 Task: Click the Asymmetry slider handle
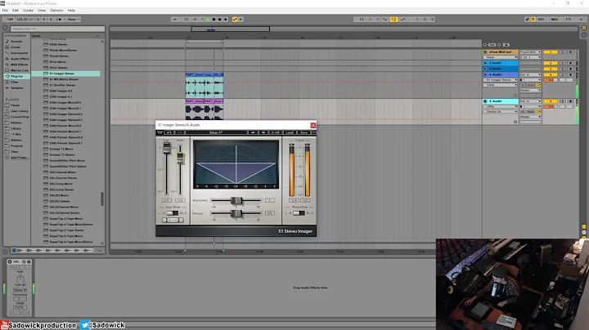(236, 201)
